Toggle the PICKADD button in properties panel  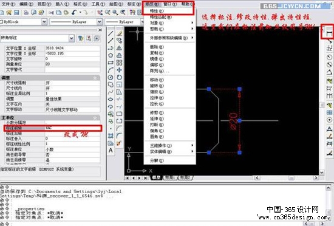[97, 38]
